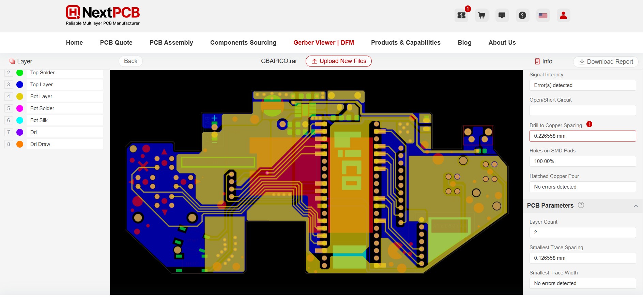
Task: Toggle Drl Draw orange color dot
Action: [20, 144]
